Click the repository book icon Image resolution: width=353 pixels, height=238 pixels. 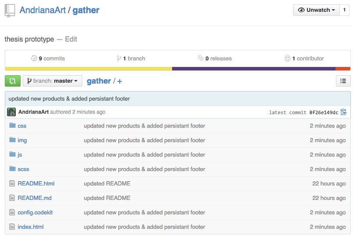(x=10, y=10)
